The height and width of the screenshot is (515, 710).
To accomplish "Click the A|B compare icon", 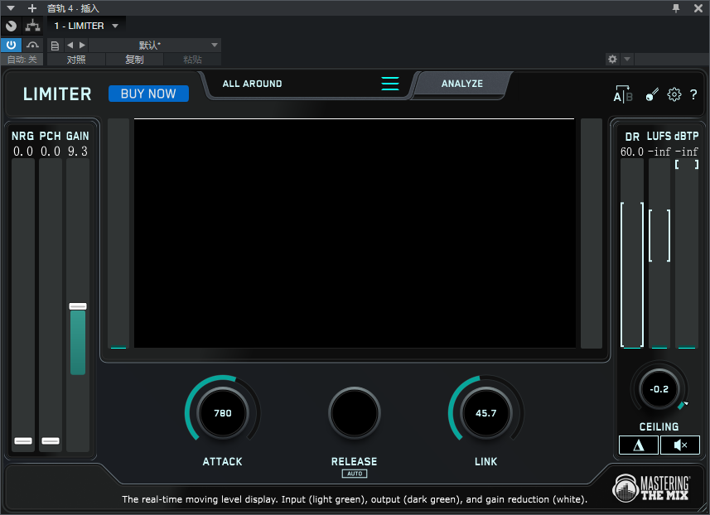I will [623, 94].
